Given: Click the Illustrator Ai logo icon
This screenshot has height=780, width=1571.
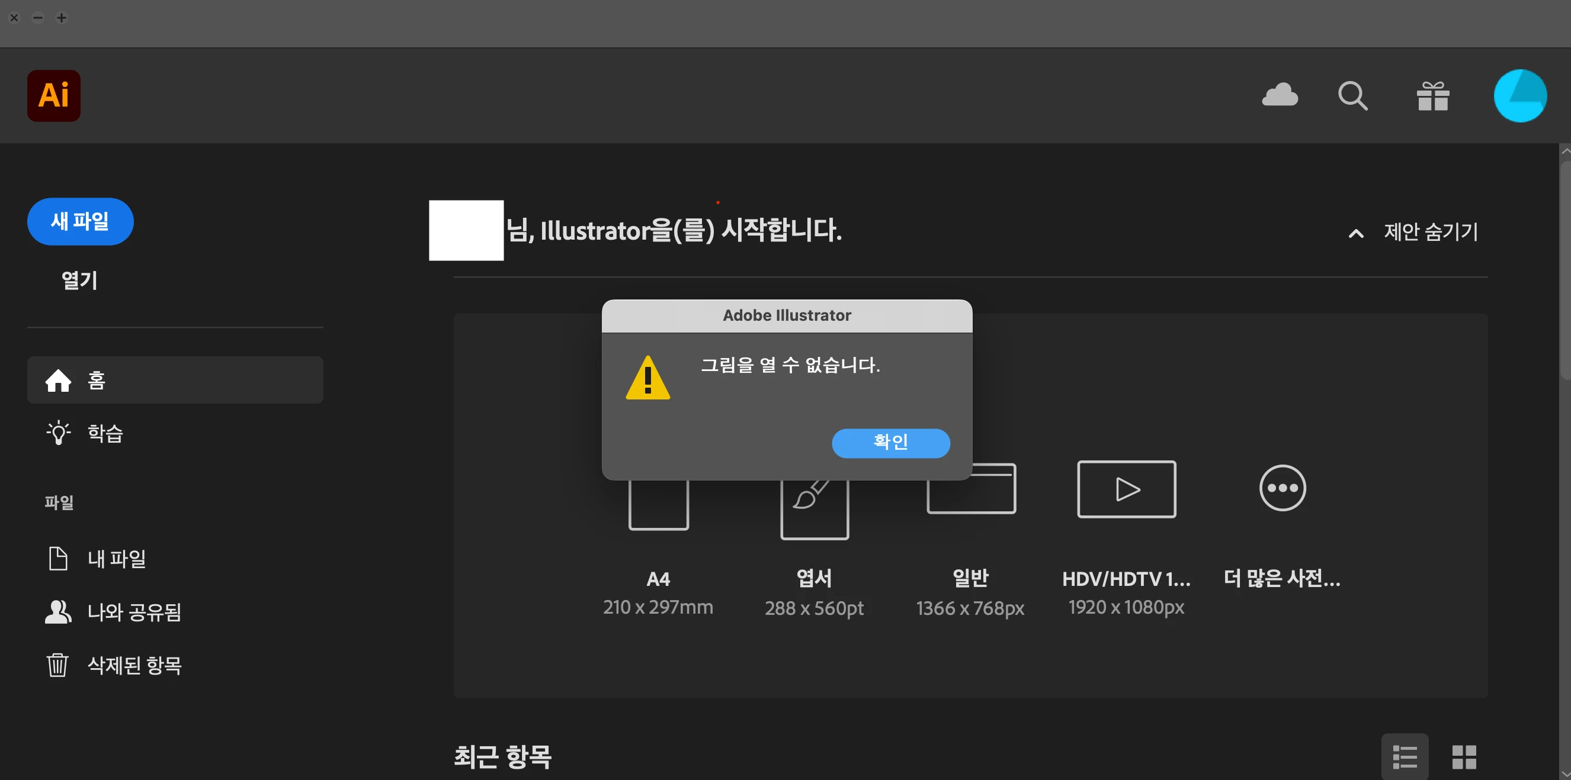Looking at the screenshot, I should pyautogui.click(x=54, y=96).
